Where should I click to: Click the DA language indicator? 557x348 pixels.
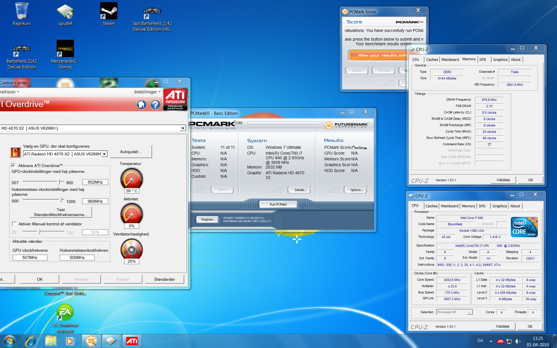480,341
